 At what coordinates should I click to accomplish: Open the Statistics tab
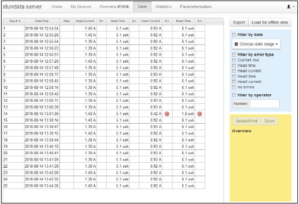pyautogui.click(x=163, y=6)
